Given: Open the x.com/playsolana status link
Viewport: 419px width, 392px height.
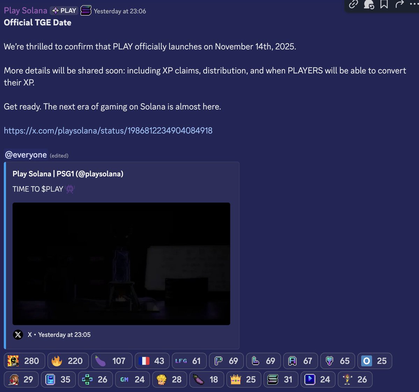Looking at the screenshot, I should coord(108,131).
